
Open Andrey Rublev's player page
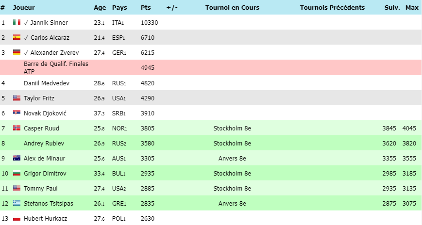coord(44,143)
